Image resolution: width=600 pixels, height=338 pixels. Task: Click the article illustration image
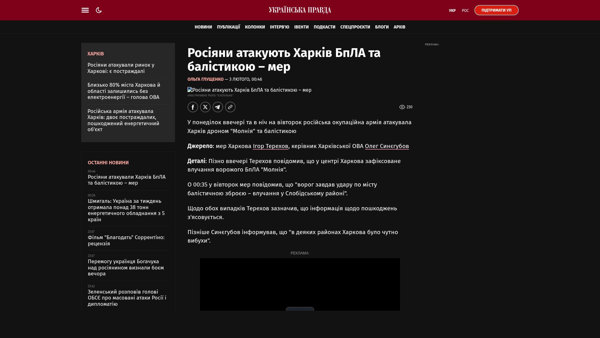tap(249, 90)
